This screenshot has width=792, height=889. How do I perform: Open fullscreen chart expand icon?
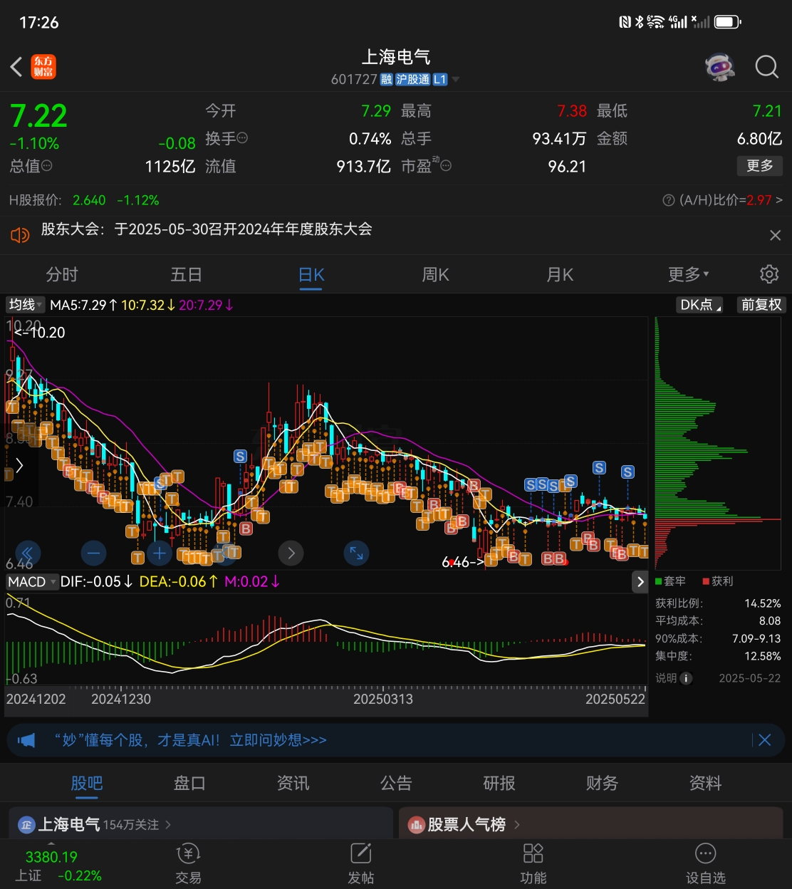coord(356,553)
